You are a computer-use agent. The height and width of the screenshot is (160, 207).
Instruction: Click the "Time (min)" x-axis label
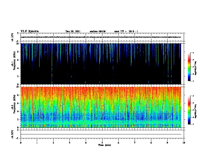(105, 145)
